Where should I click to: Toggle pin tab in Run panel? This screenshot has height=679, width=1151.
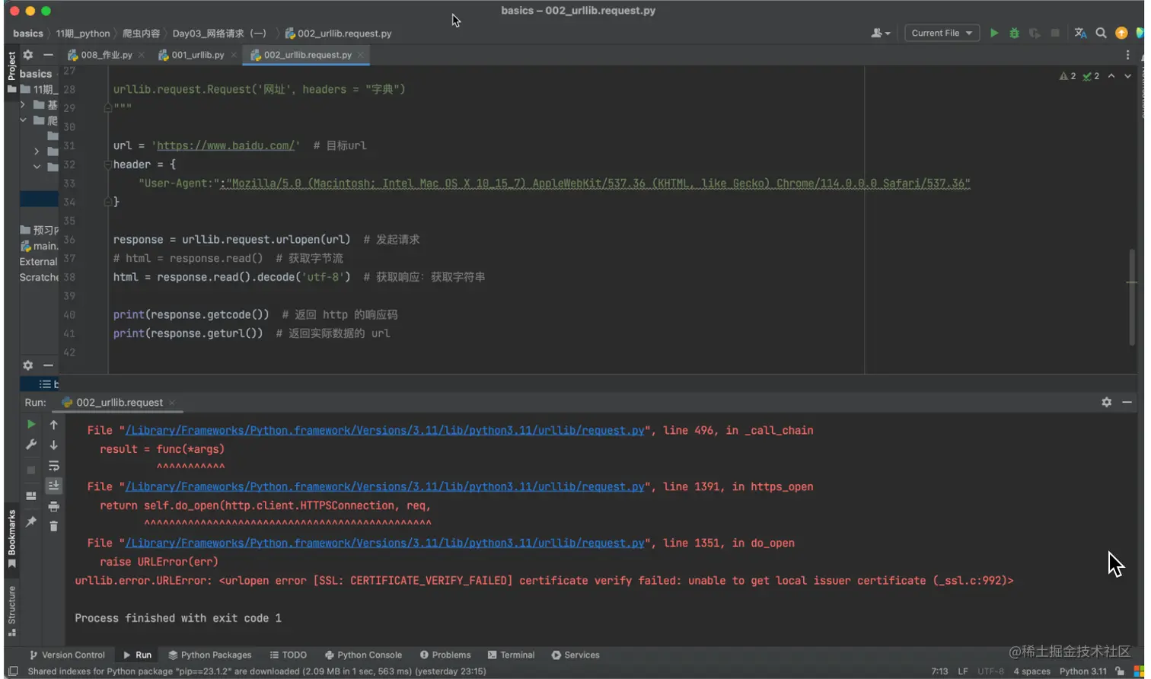(31, 521)
